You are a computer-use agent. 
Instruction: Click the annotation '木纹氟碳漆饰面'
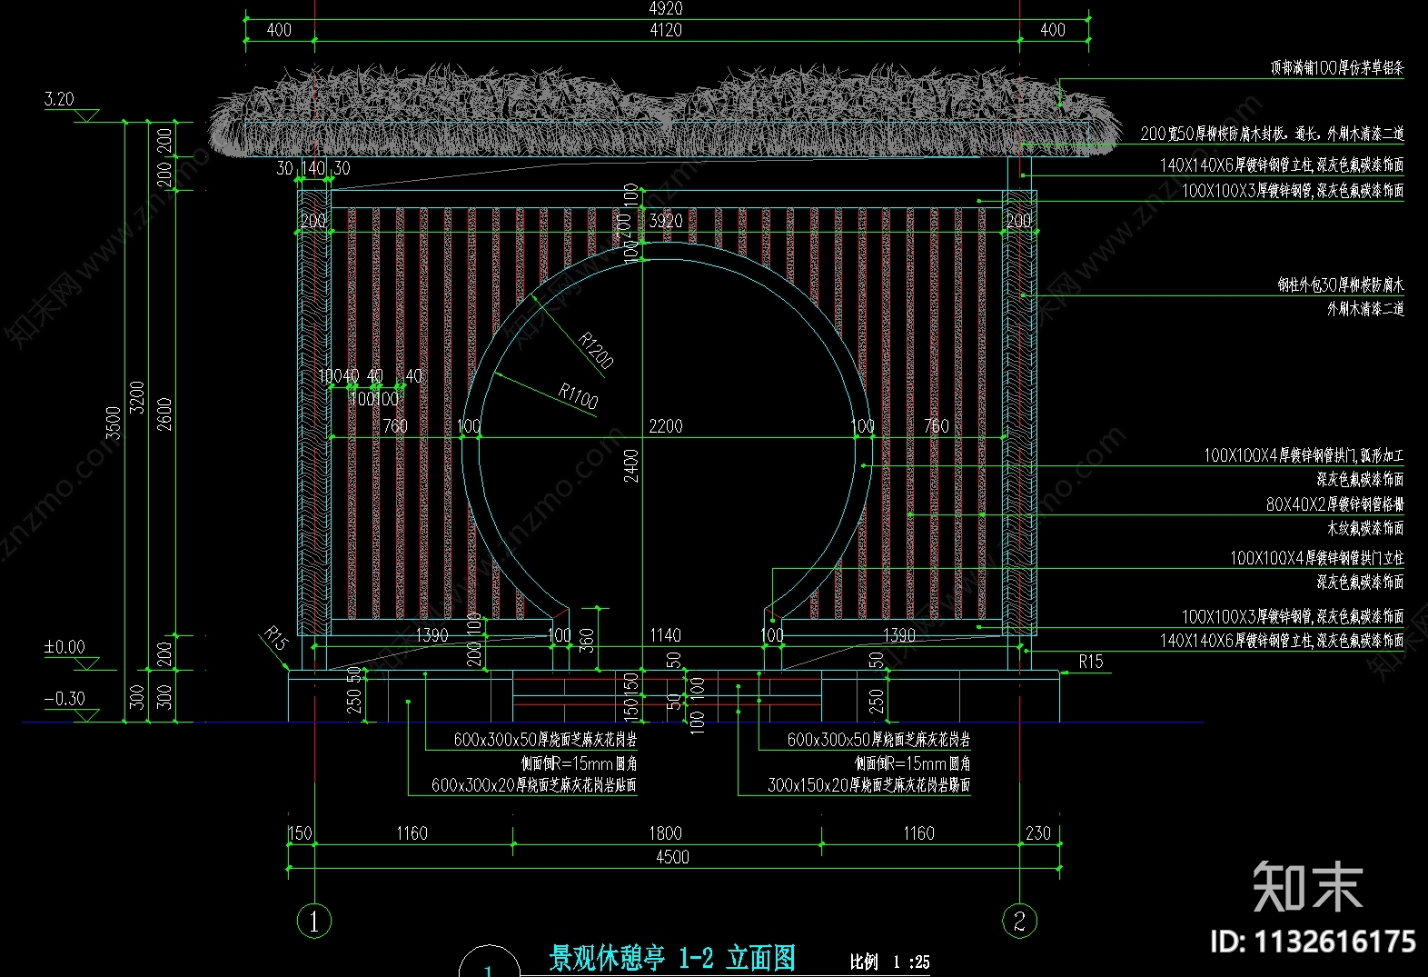point(1365,528)
